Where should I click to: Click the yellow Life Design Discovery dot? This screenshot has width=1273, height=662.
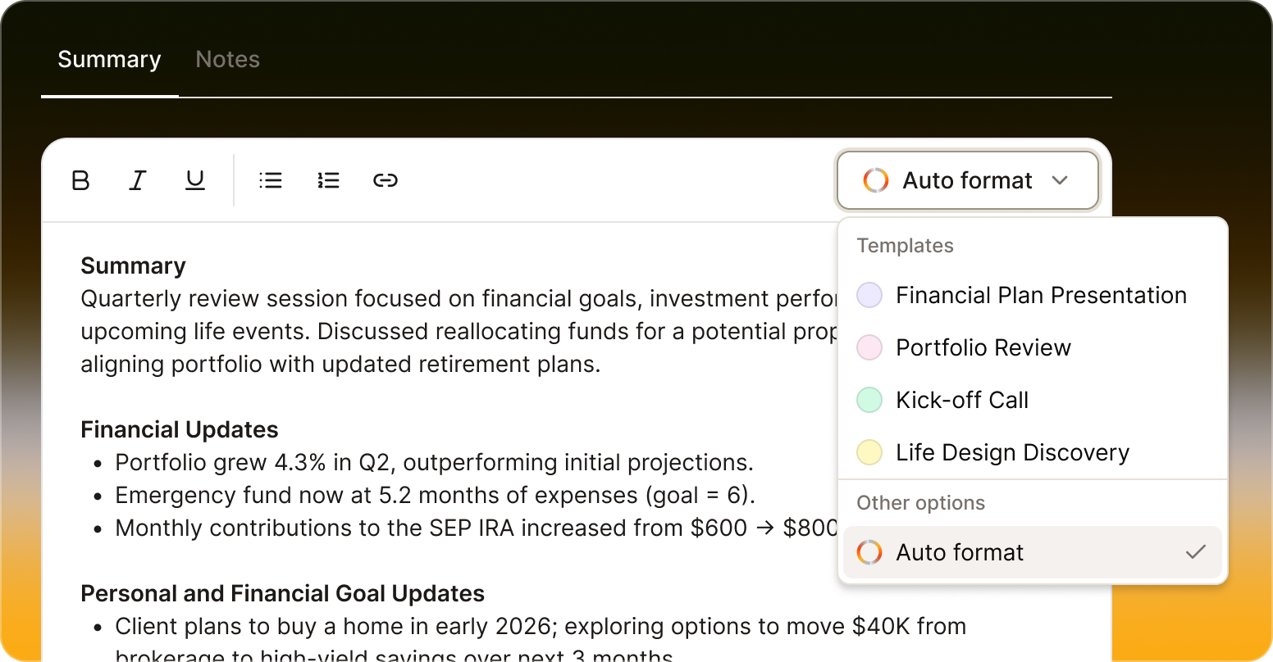869,452
